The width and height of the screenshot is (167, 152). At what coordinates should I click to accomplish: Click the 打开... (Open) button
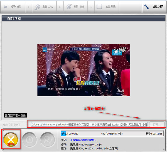pyautogui.click(x=157, y=124)
